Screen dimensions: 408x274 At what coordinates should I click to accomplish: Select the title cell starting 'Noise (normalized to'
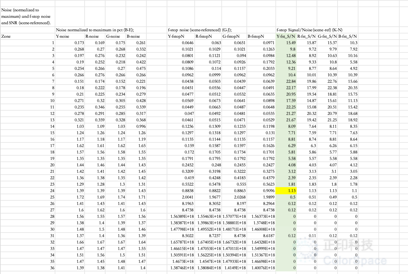[x=28, y=17]
